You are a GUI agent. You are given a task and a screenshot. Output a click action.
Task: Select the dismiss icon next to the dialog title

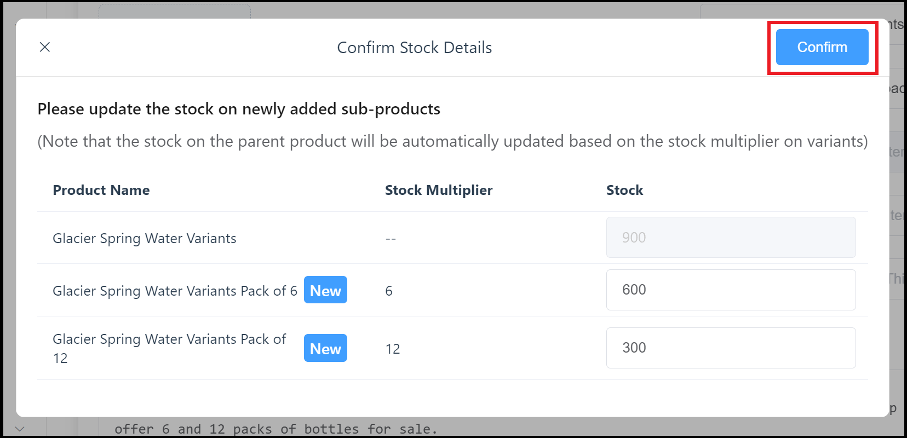click(45, 47)
